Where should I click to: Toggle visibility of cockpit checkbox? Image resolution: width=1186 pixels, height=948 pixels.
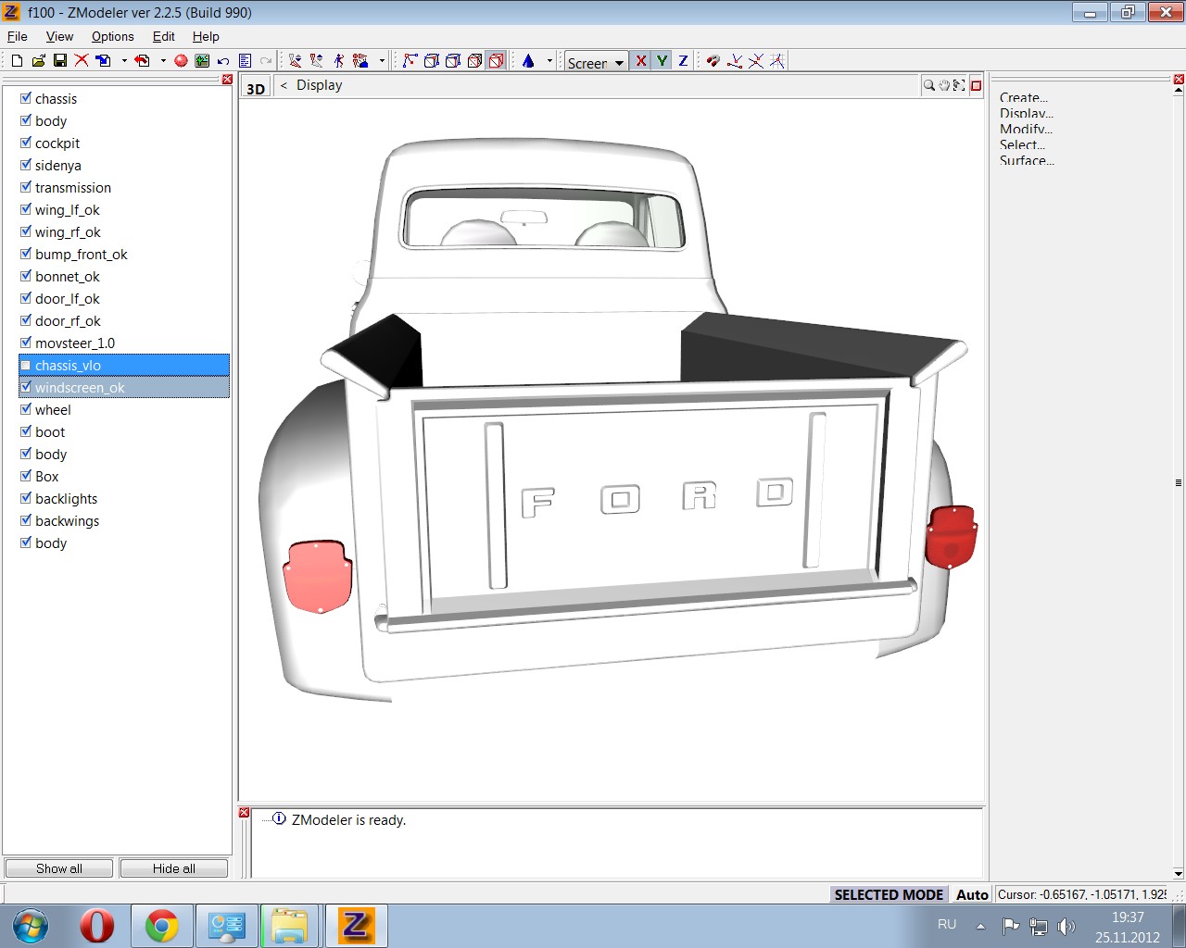pyautogui.click(x=26, y=143)
